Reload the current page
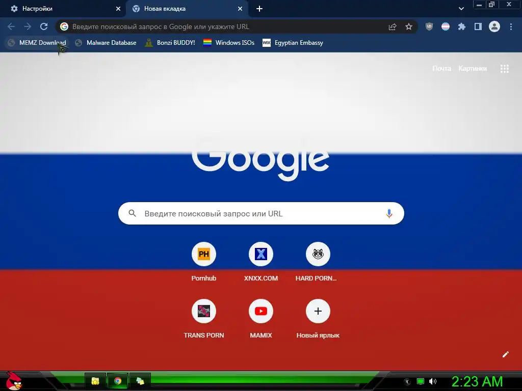Screen dimensions: 522x391 pyautogui.click(x=44, y=26)
